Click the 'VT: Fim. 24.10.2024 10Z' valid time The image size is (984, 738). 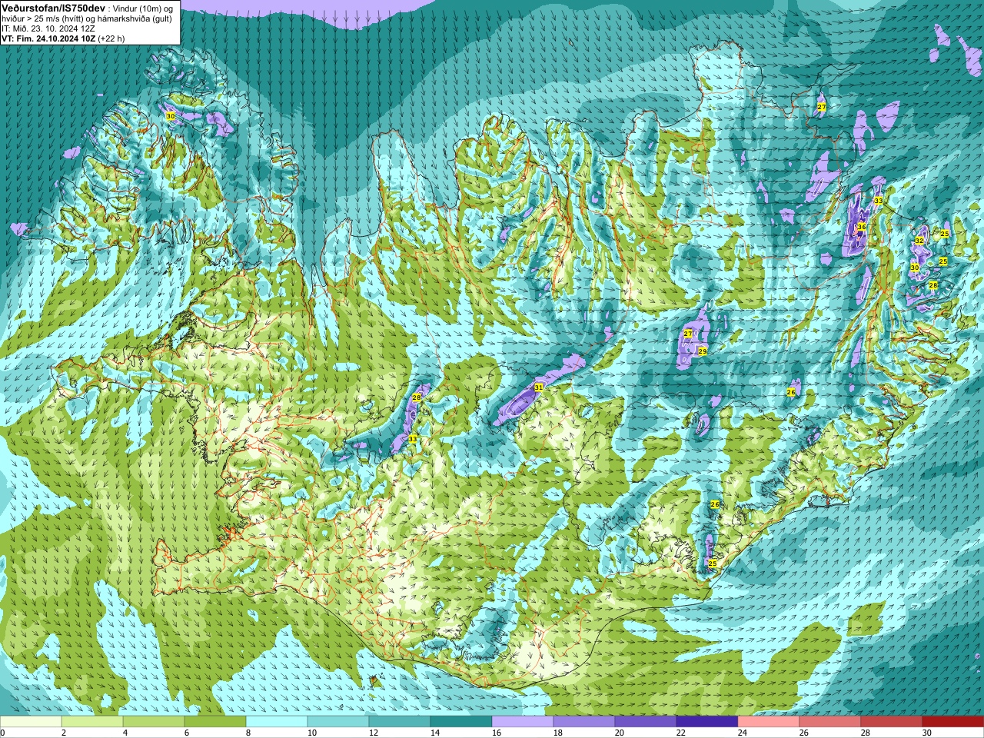tap(48, 38)
